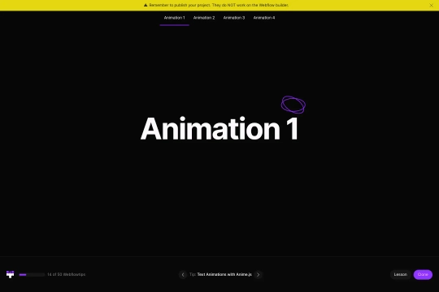Screen dimensions: 439x292
Task: Click the warning triangle icon in banner
Action: click(x=146, y=5)
